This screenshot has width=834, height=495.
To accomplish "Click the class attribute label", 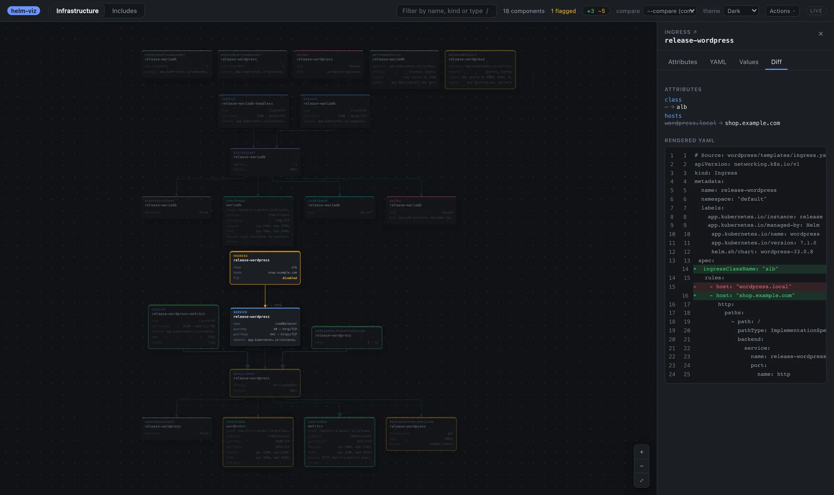I will click(673, 100).
